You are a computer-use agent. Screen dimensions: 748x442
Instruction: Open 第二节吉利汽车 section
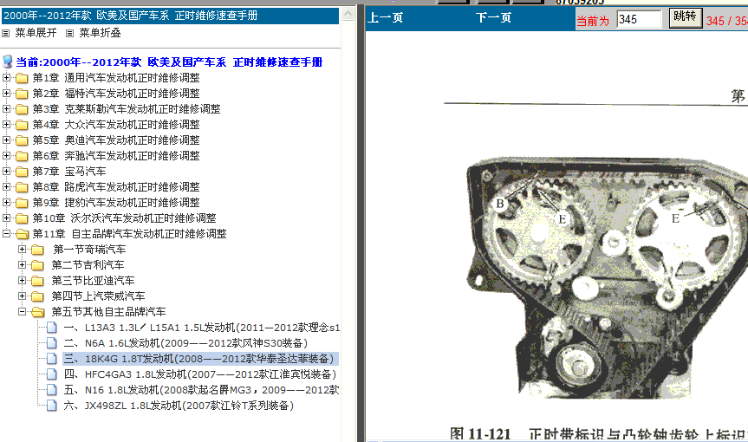[88, 265]
